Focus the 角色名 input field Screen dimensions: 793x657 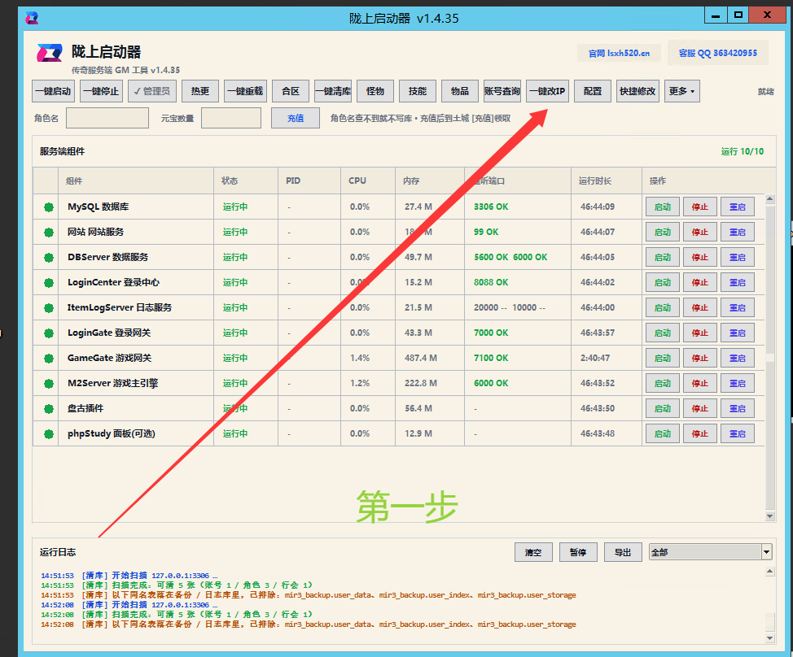pyautogui.click(x=107, y=118)
